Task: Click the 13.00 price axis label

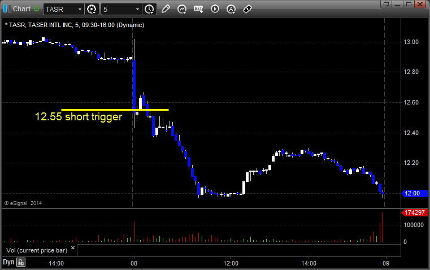Action: pos(411,42)
